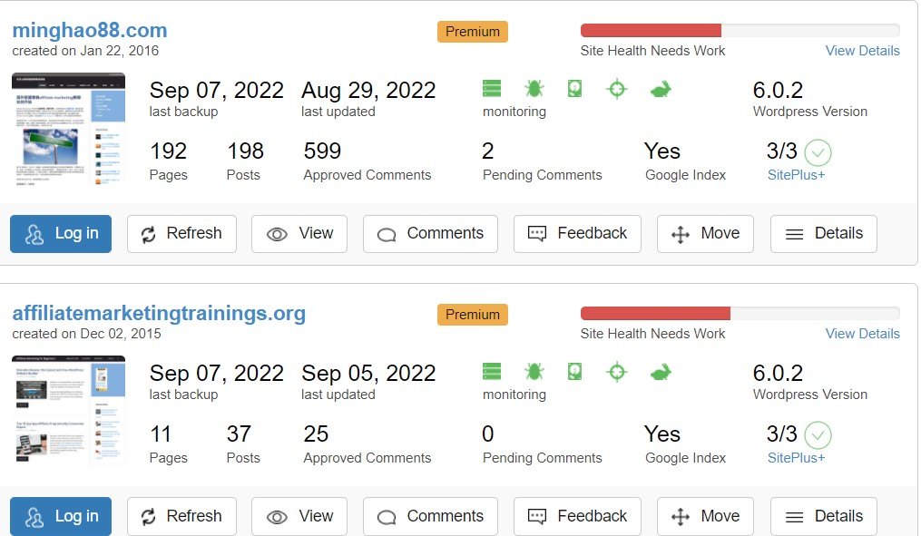921x536 pixels.
Task: Click the rabbit speed icon for affiliatemarketingtrainings.org
Action: 661,373
